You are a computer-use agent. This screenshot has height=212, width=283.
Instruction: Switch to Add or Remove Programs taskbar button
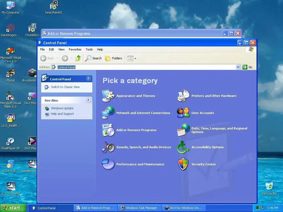click(95, 208)
